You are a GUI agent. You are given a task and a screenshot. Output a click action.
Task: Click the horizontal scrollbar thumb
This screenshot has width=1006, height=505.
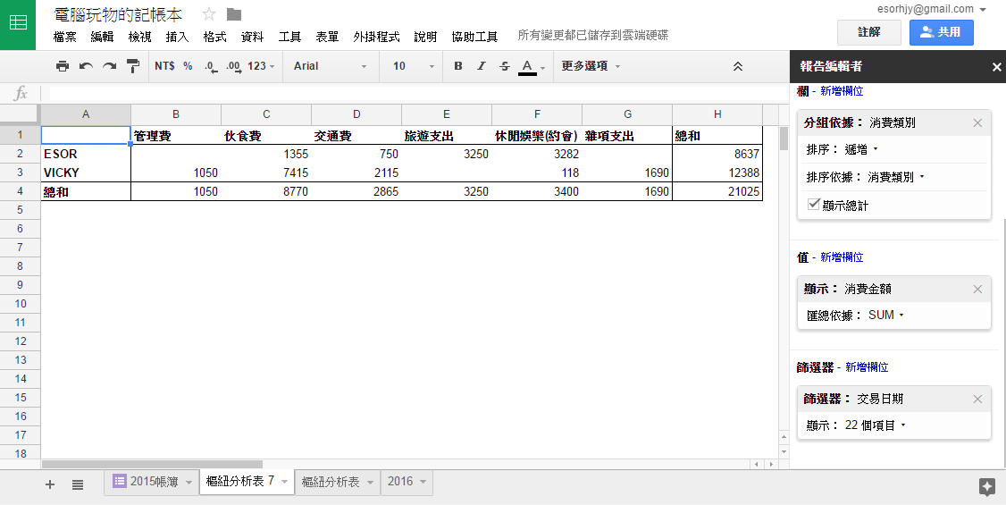pyautogui.click(x=152, y=464)
